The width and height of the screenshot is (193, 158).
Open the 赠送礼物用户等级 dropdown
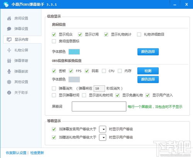click(x=103, y=137)
